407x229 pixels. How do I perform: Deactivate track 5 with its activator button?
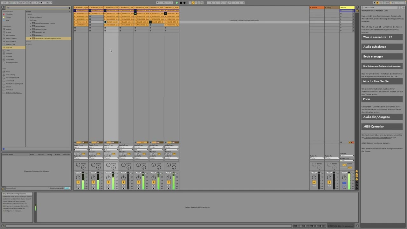coord(138,182)
